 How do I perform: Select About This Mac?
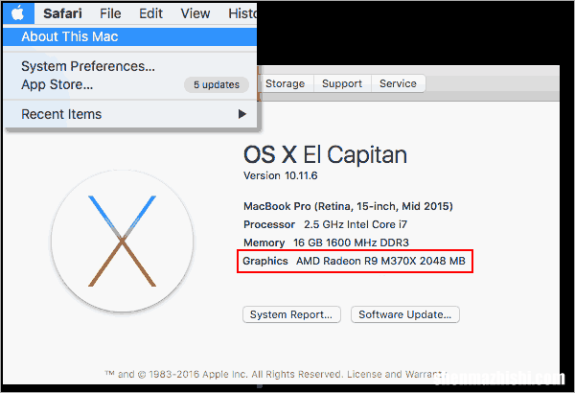click(x=129, y=36)
